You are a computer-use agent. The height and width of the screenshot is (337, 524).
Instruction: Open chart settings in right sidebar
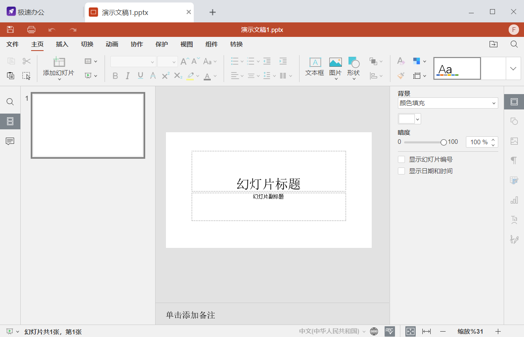(x=514, y=200)
